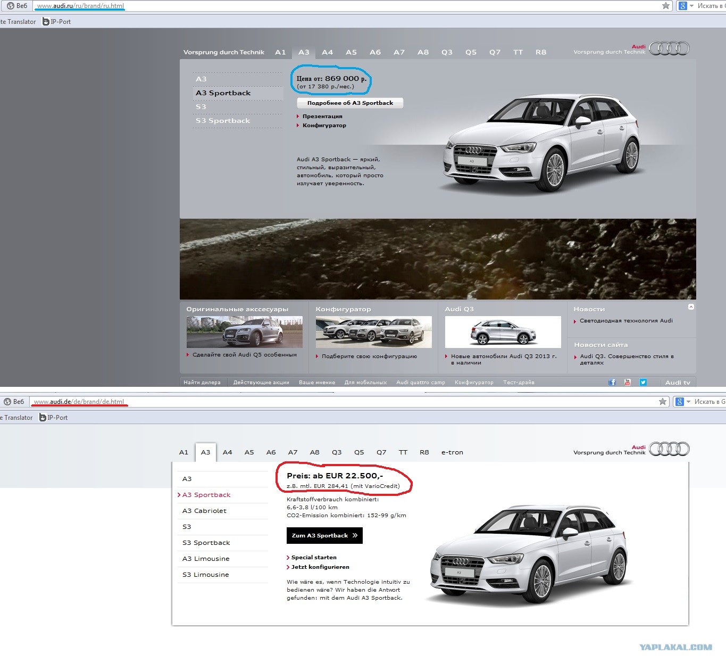Select the A7 model tab on audi.ru
726x663 pixels.
click(399, 52)
